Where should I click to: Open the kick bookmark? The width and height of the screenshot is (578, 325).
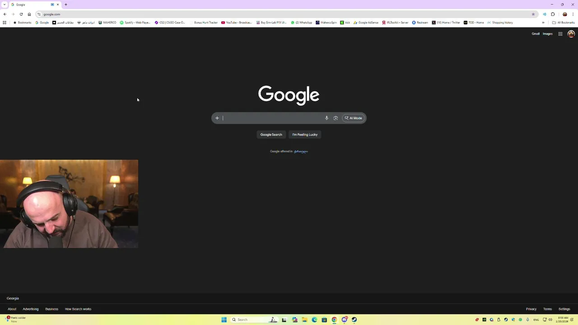(x=345, y=23)
